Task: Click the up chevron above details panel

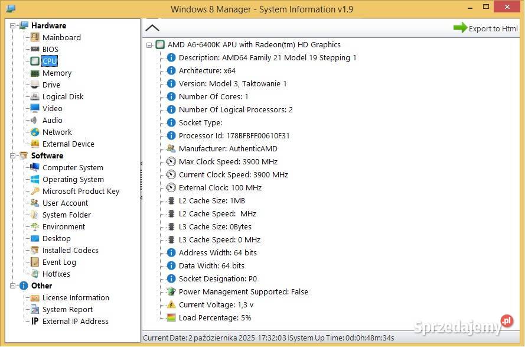Action: 152,28
